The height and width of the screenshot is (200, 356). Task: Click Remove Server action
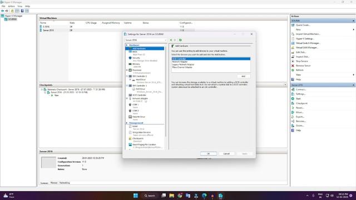(303, 66)
